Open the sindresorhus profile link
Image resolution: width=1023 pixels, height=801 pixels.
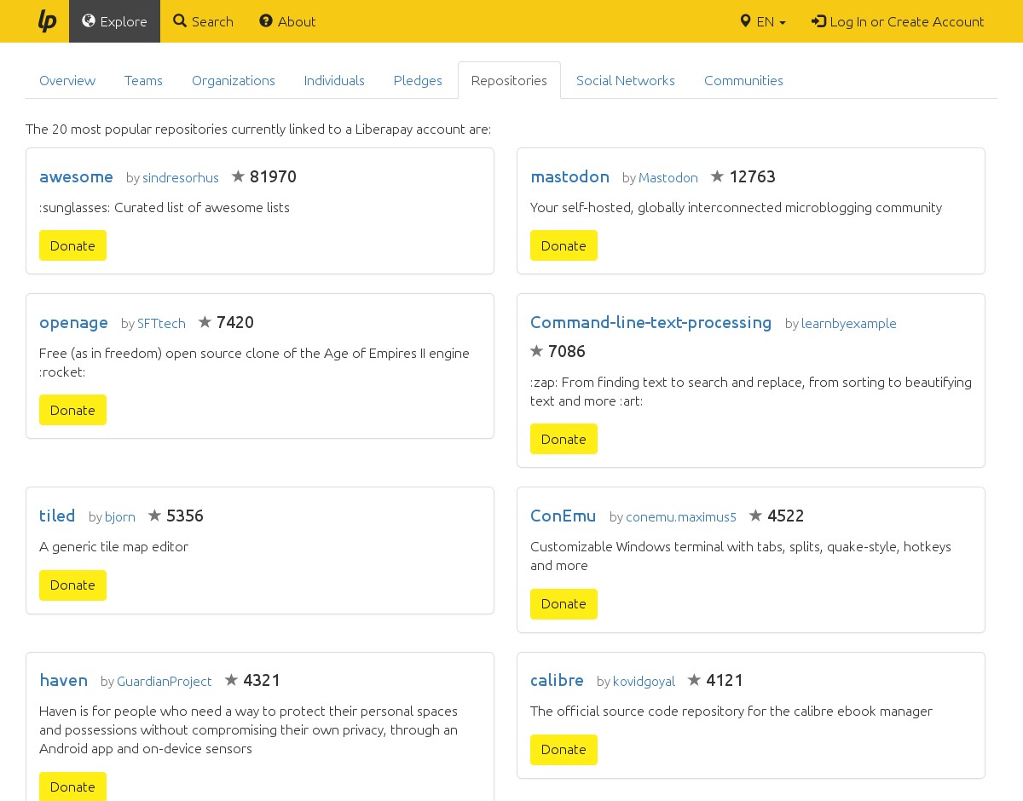click(x=181, y=177)
